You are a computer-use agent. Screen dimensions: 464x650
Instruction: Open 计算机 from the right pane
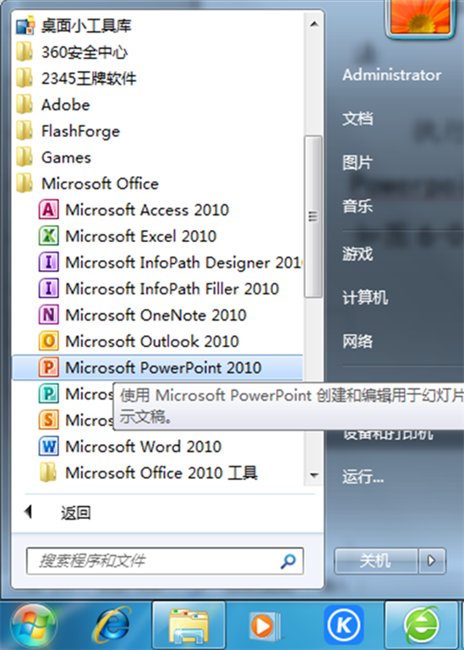pos(364,297)
